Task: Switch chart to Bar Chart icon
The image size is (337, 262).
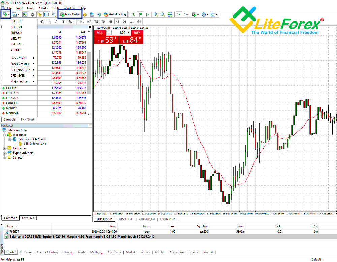Action: point(133,14)
